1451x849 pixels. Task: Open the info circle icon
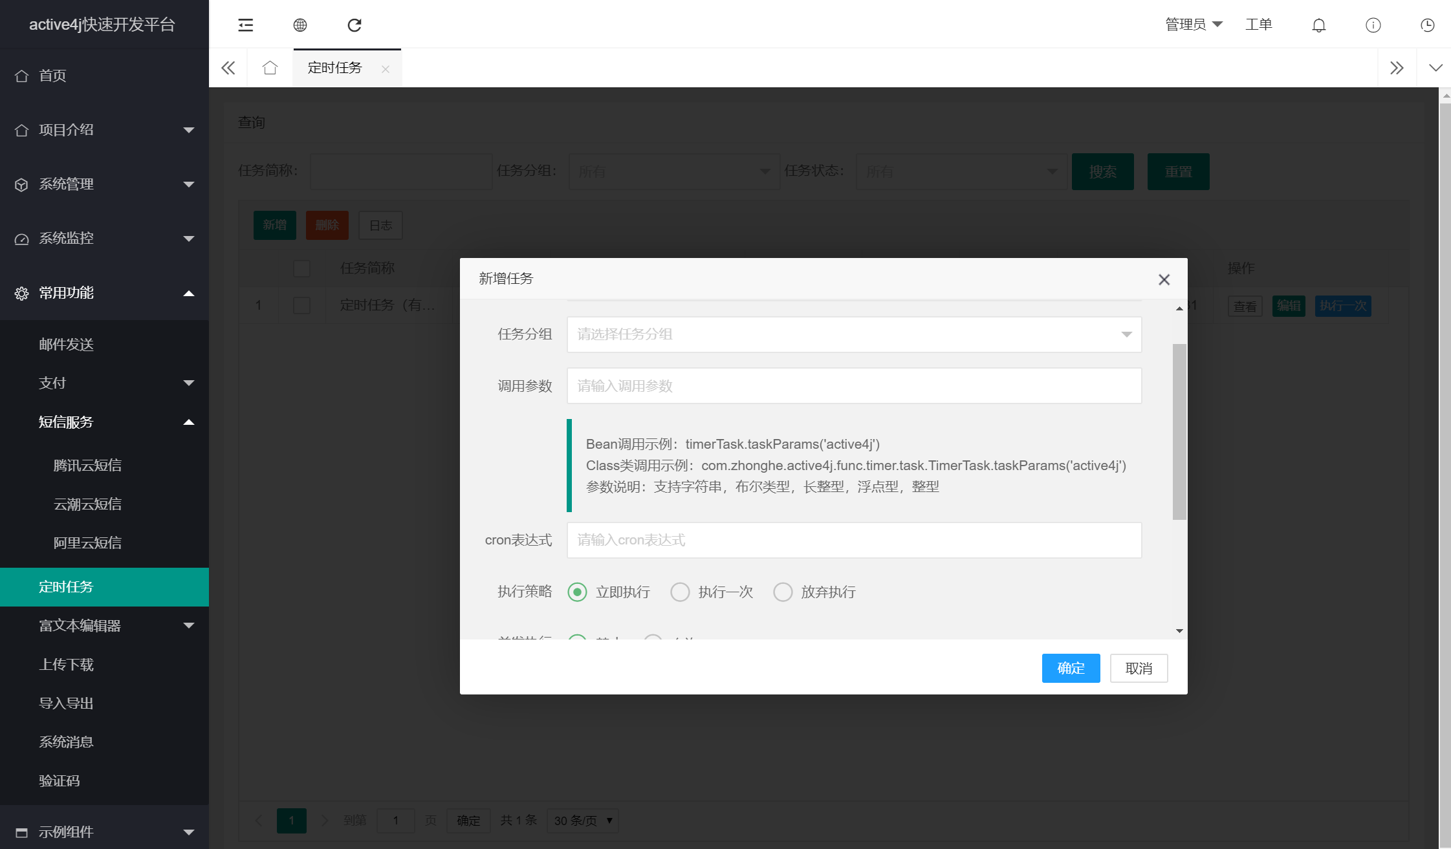click(1373, 25)
